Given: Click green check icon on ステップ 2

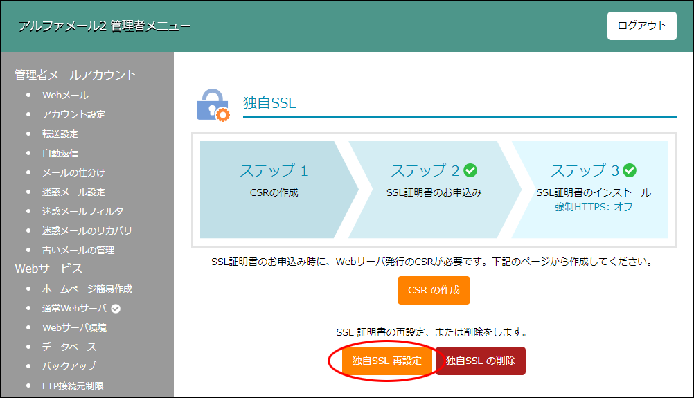Looking at the screenshot, I should pos(470,170).
